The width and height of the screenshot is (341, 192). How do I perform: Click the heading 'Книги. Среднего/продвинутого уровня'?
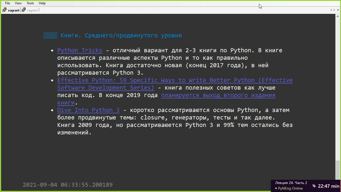[121, 35]
